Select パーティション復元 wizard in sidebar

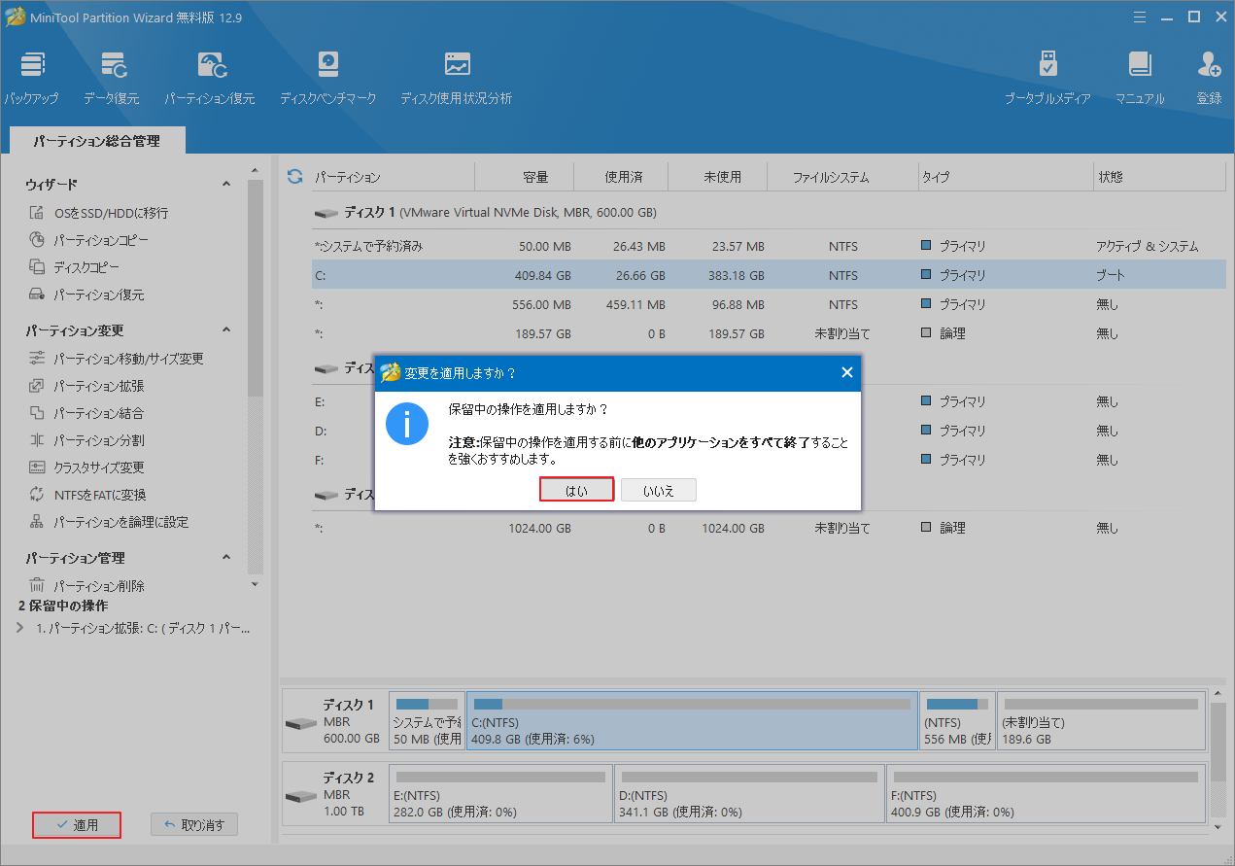pyautogui.click(x=86, y=294)
